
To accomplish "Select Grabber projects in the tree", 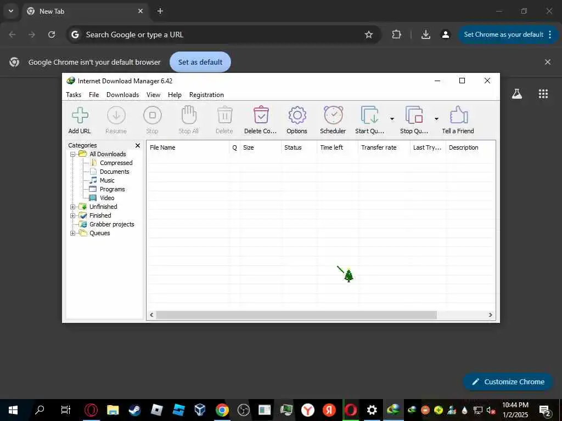I will tap(112, 224).
